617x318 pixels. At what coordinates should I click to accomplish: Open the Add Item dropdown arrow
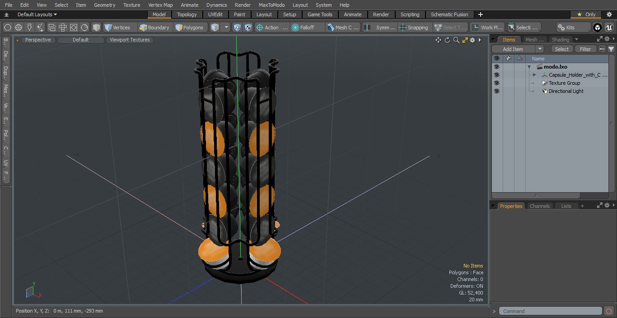(540, 49)
